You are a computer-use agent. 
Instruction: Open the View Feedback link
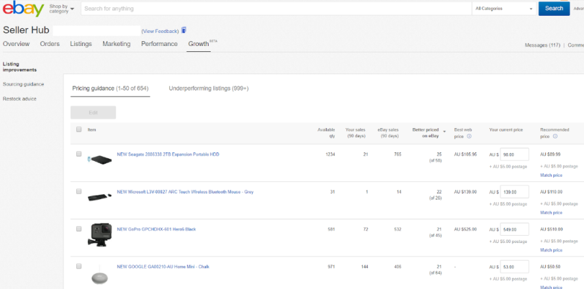(160, 31)
